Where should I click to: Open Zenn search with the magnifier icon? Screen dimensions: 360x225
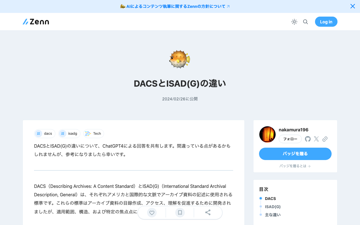coord(305,22)
